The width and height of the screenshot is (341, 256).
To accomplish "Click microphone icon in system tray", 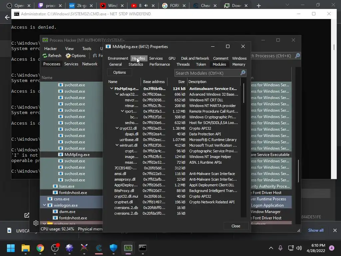I will 280,248.
